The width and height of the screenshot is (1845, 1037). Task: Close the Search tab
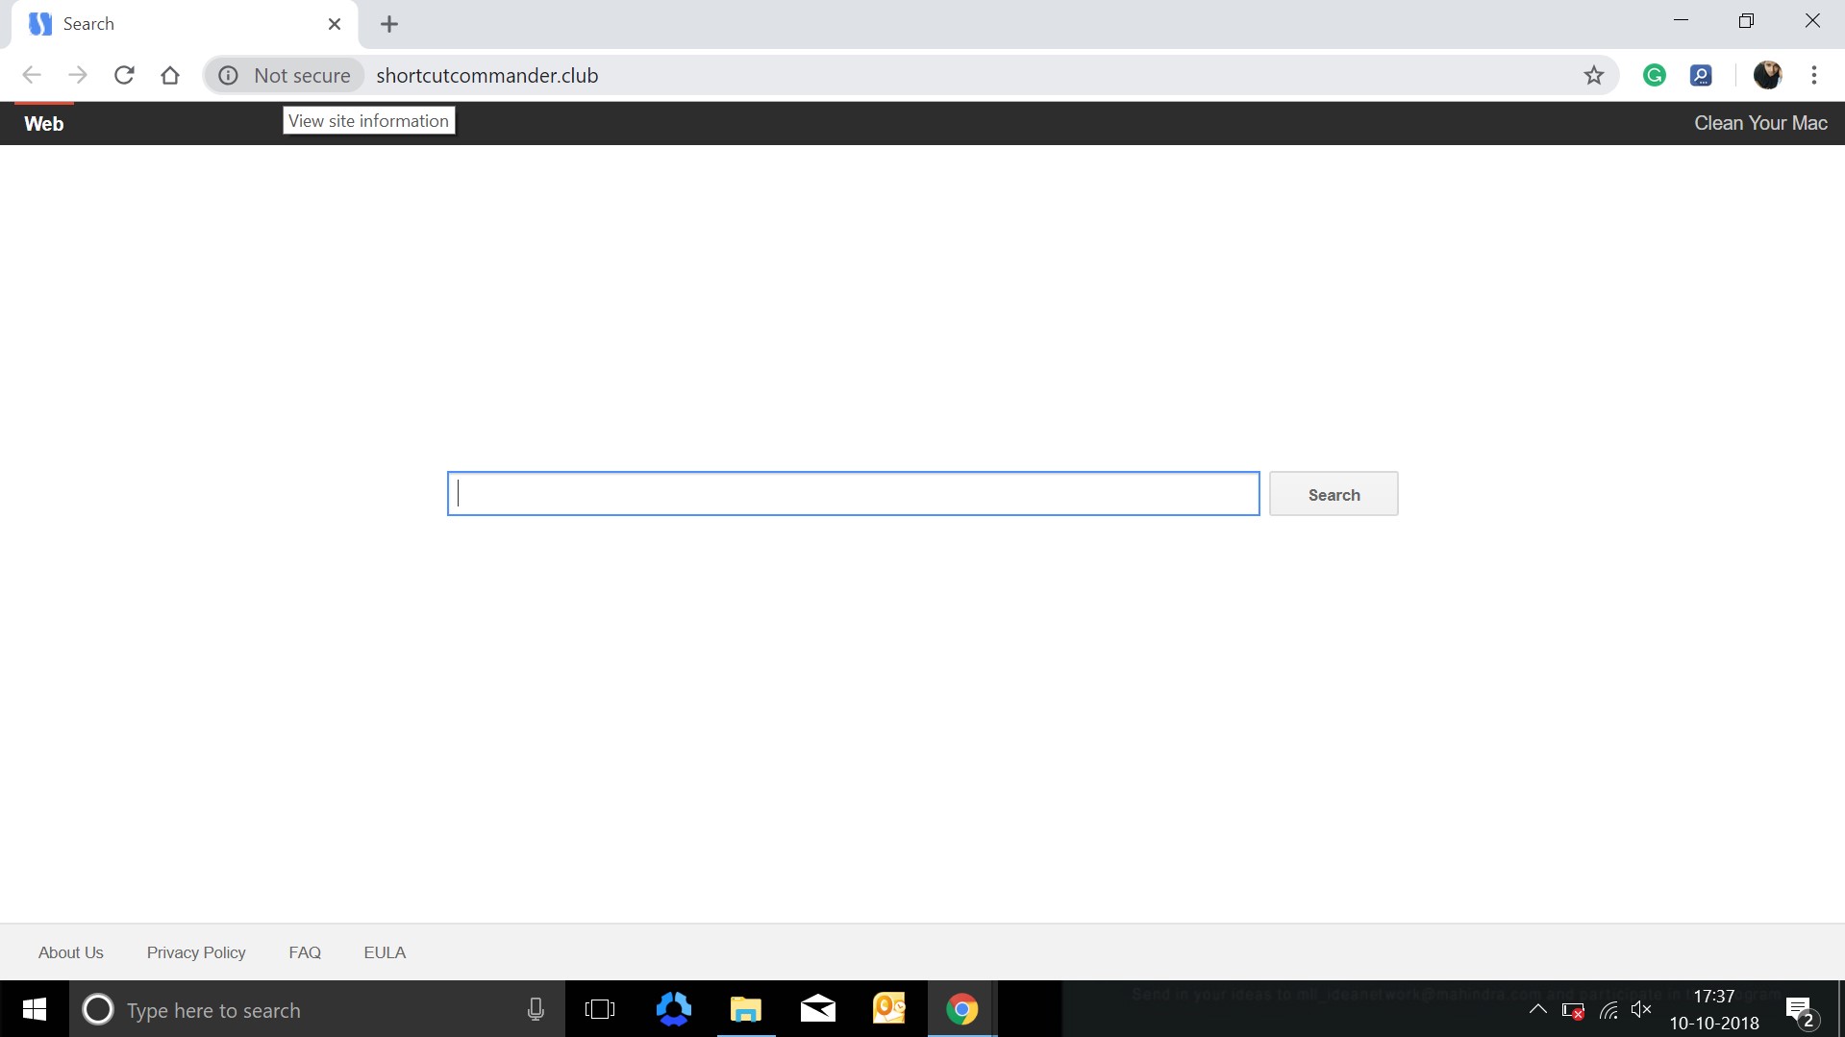pos(334,24)
